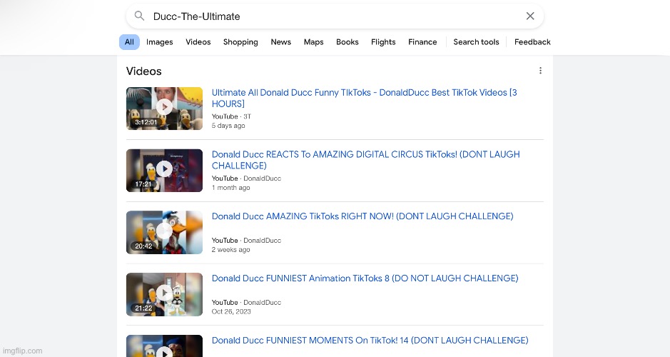
Task: Open the Flights tab
Action: pos(383,42)
